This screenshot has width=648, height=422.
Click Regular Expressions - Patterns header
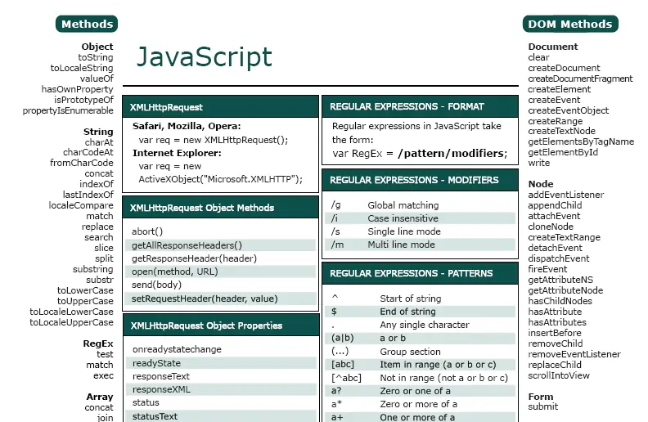pos(420,273)
